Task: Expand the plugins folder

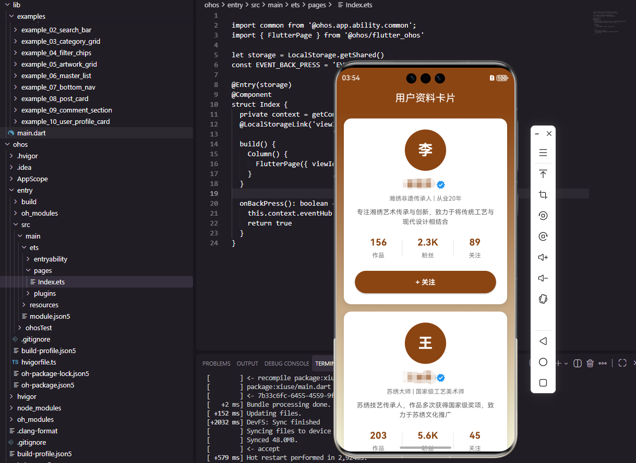Action: (x=28, y=293)
